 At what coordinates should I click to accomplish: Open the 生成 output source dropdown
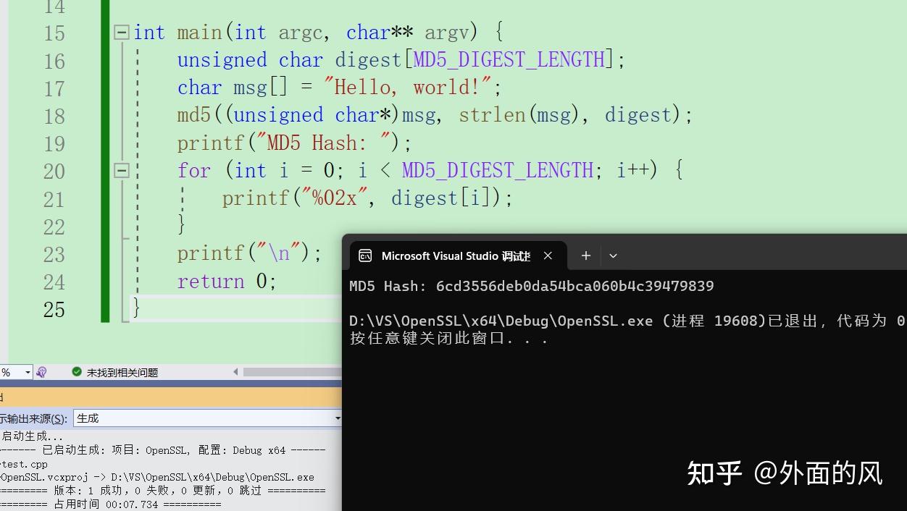coord(337,418)
